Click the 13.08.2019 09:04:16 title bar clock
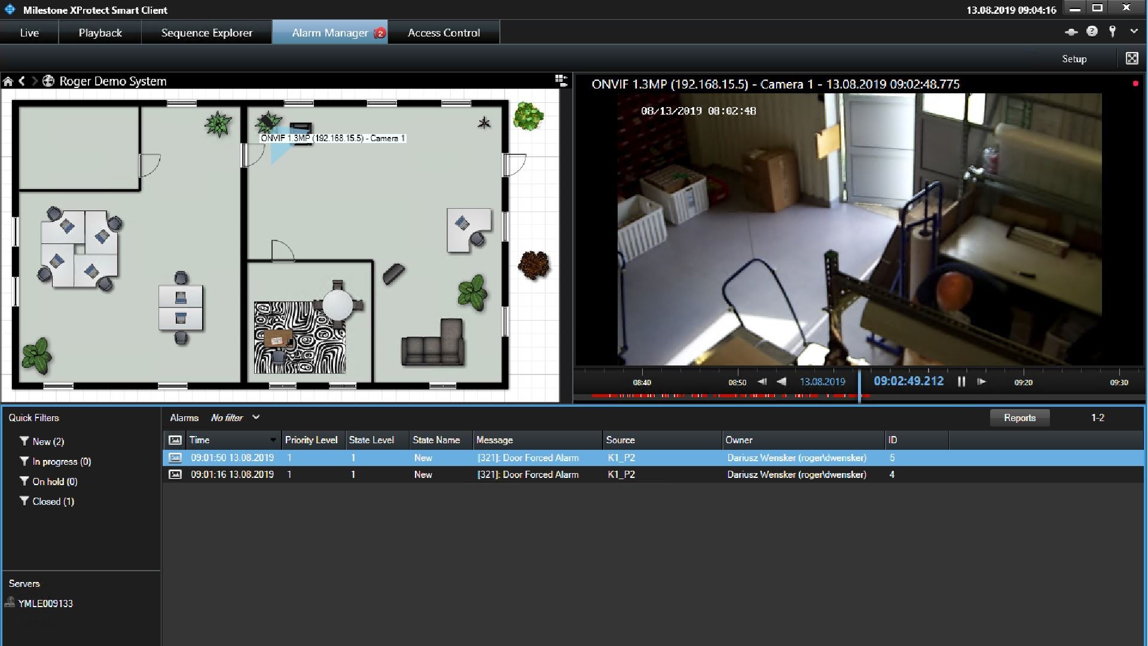1148x646 pixels. [x=1011, y=10]
